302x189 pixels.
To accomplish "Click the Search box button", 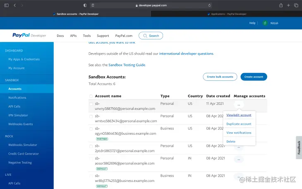I will click(x=151, y=36).
